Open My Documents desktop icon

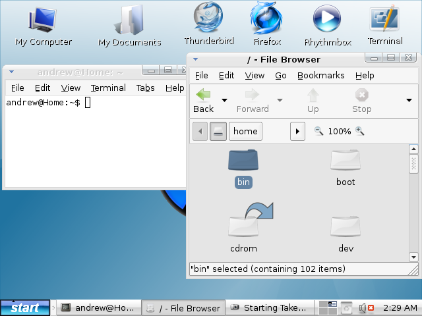[130, 26]
